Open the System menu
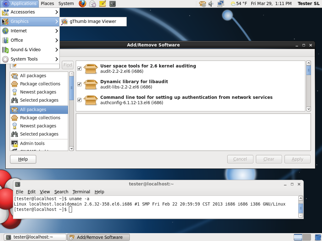322x241 pixels. coord(66,3)
